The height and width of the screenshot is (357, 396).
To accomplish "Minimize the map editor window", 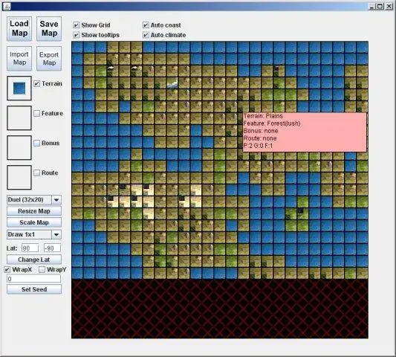I will (x=372, y=7).
